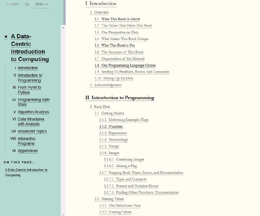The height and width of the screenshot is (216, 260).
Task: Click sidebar scrollbar down arrow
Action: (63, 214)
